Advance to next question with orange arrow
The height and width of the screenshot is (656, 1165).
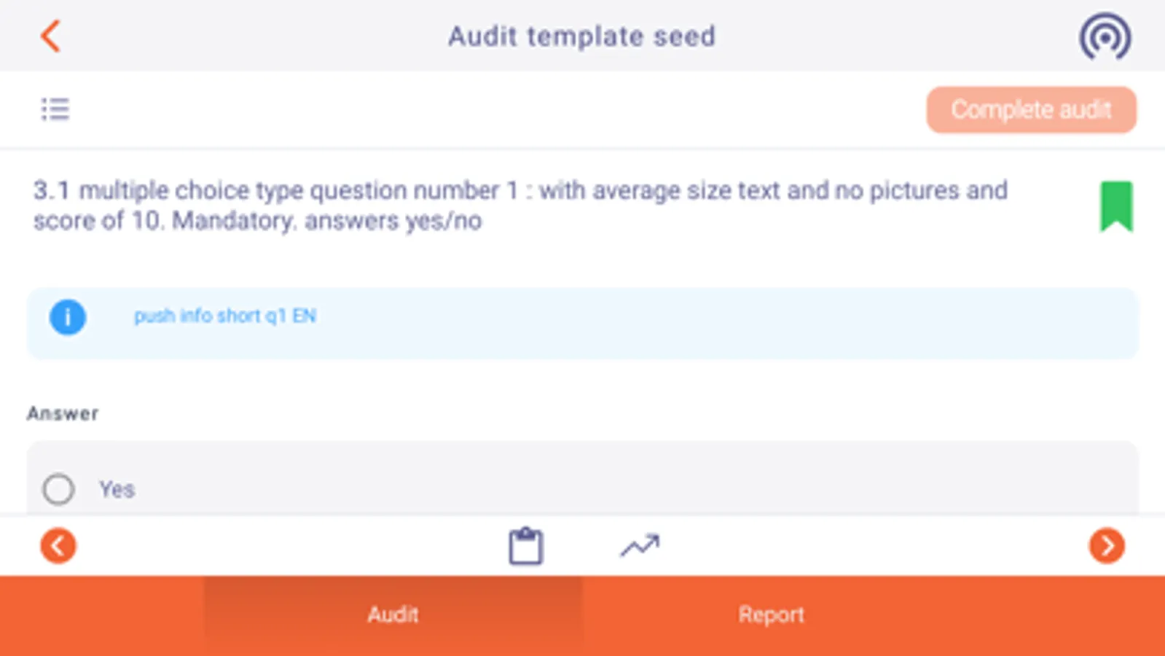[x=1106, y=546]
